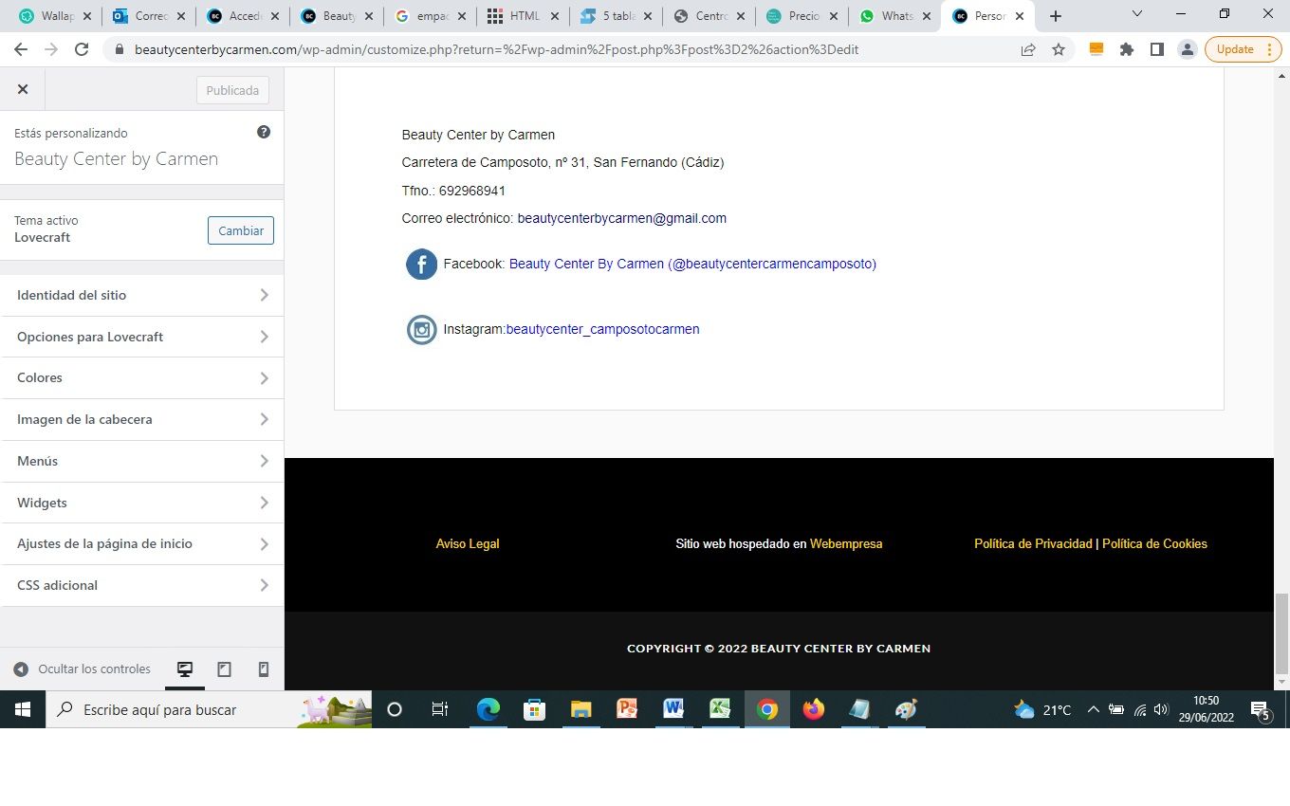Open a new browser tab
This screenshot has height=806, width=1290.
[x=1056, y=16]
